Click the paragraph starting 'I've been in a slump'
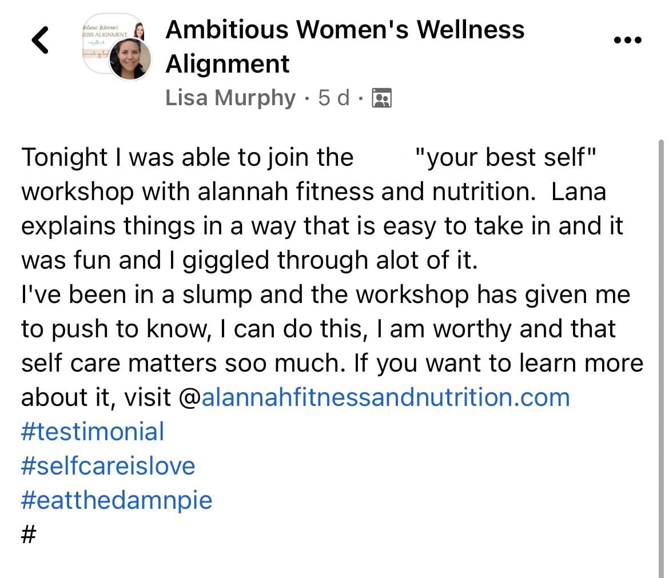 point(332,346)
